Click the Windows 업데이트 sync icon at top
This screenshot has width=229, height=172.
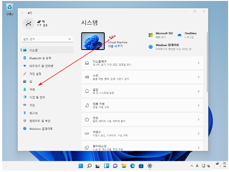click(150, 47)
